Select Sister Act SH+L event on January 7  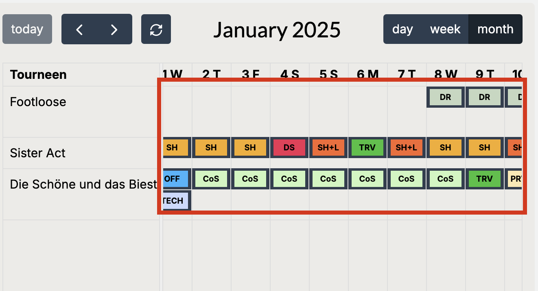click(406, 148)
